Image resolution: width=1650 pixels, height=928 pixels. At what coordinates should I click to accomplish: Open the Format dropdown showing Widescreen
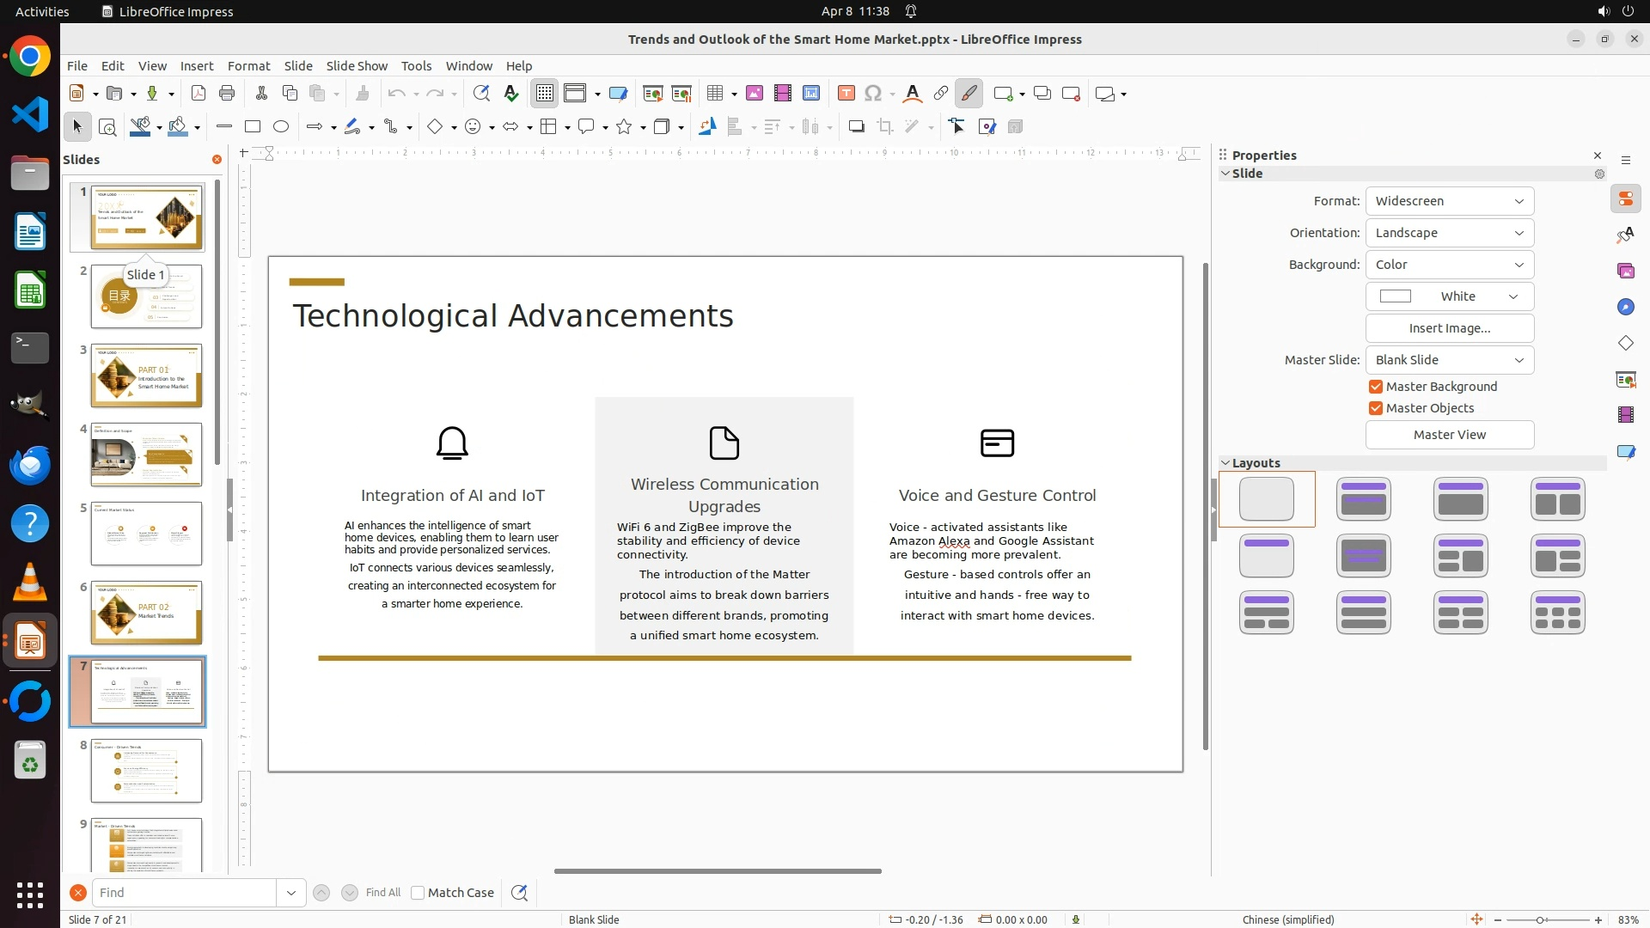coord(1449,201)
